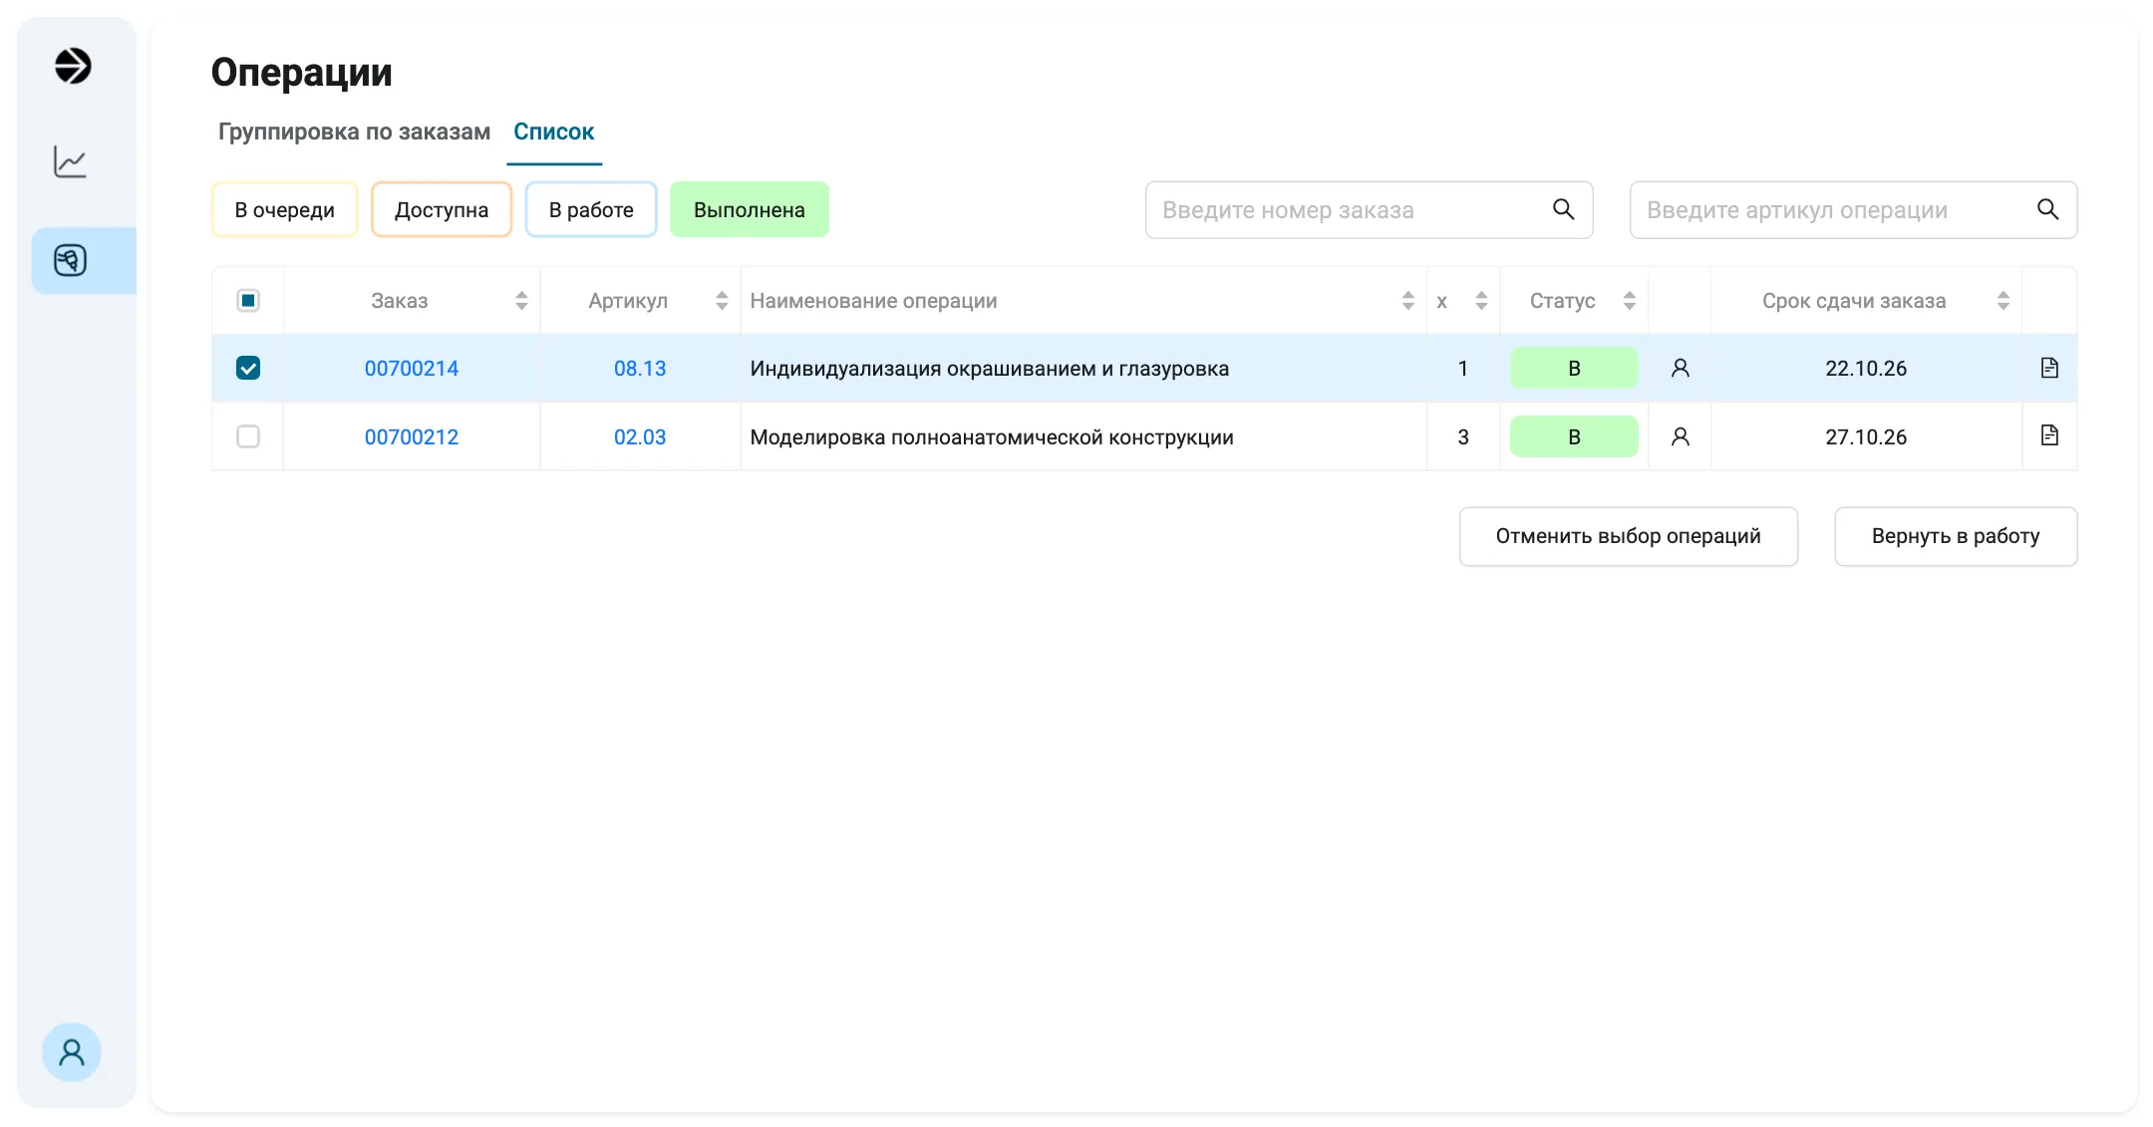Click green status badge for order 00700214
The image size is (2153, 1127).
(x=1574, y=368)
